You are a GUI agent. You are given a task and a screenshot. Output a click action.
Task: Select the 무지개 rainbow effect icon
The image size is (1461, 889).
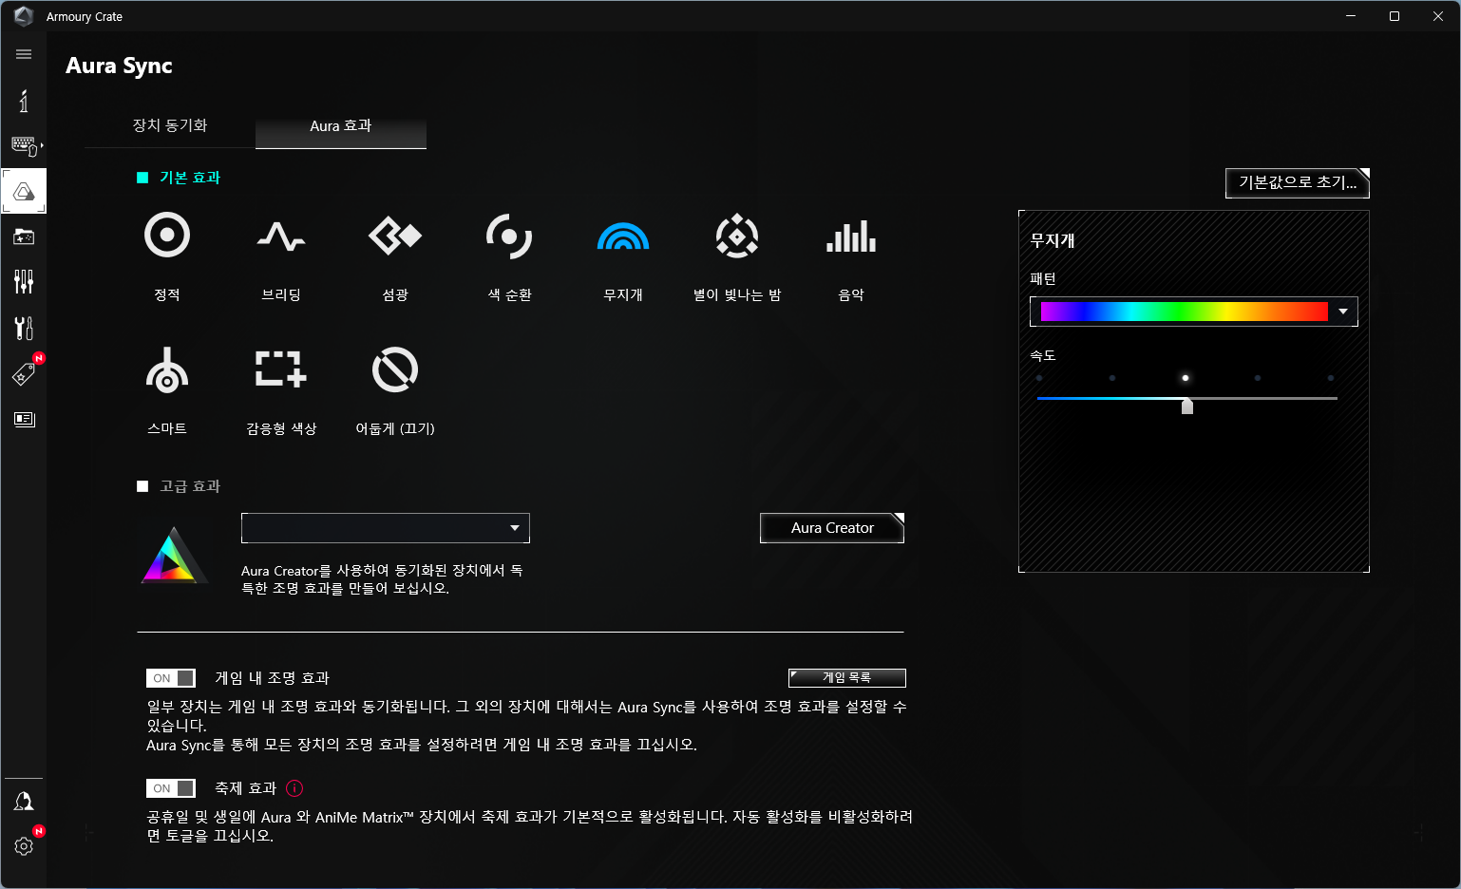[x=623, y=236]
